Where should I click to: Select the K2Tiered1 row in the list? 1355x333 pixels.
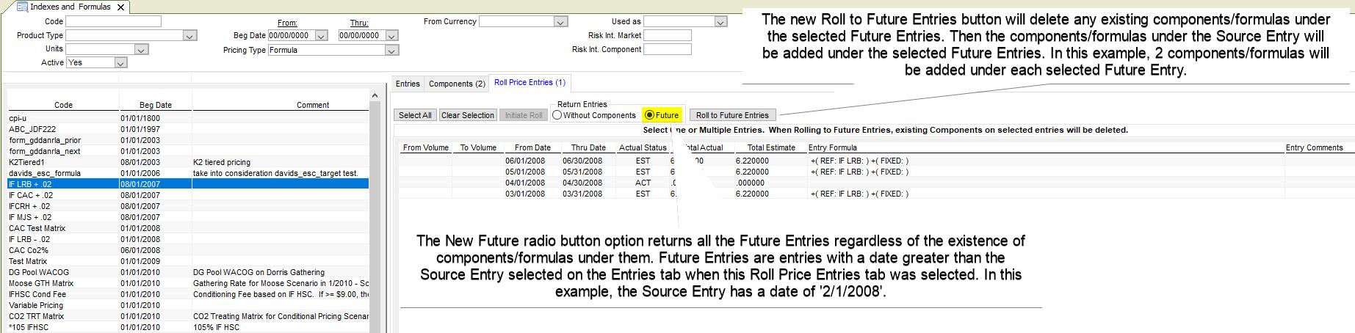27,162
